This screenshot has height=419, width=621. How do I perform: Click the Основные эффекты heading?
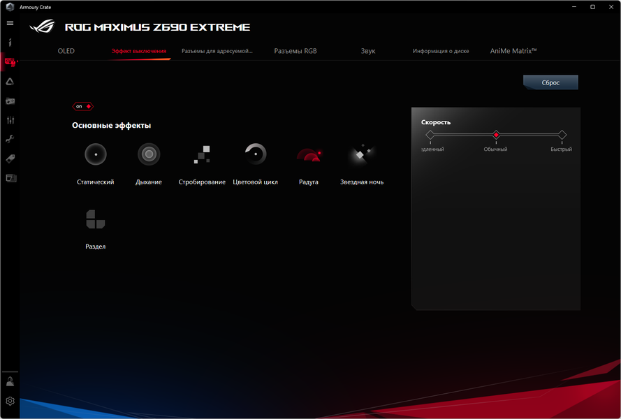pos(111,126)
